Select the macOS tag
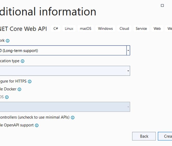Image resolution: width=172 pixels, height=146 pixels. pyautogui.click(x=85, y=29)
